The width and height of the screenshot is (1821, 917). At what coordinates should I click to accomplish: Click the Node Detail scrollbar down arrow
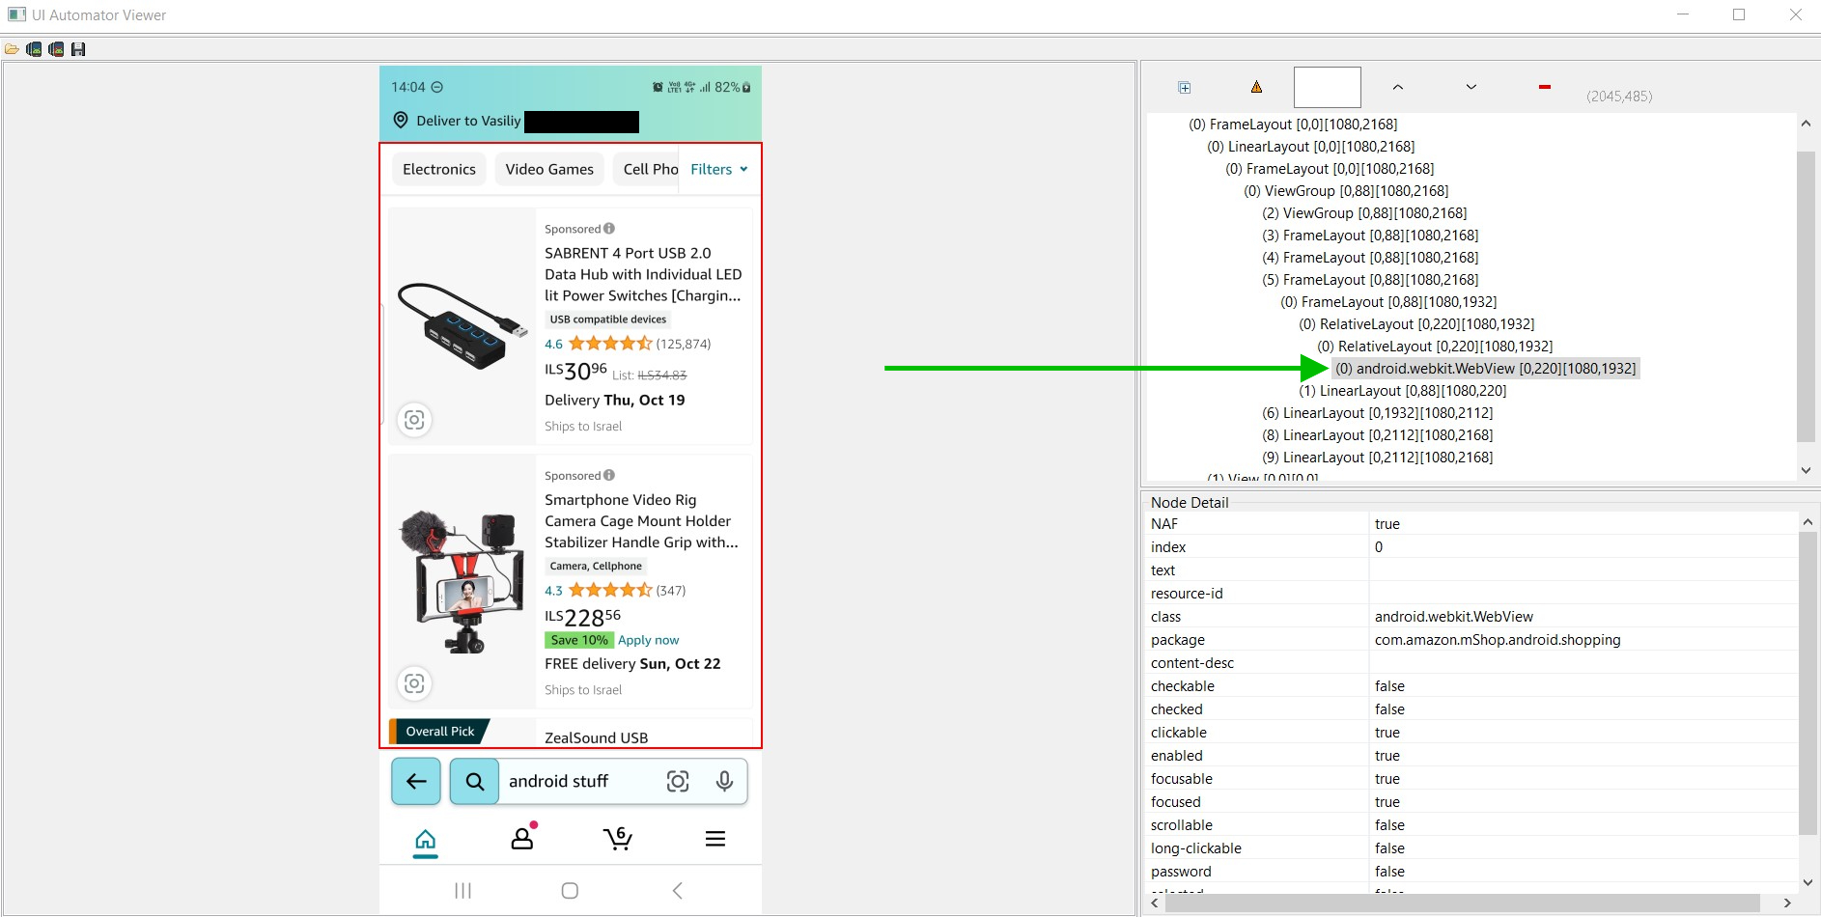click(1807, 882)
